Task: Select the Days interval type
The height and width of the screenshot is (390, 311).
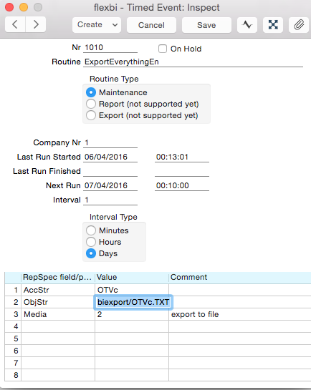Action: pyautogui.click(x=91, y=253)
